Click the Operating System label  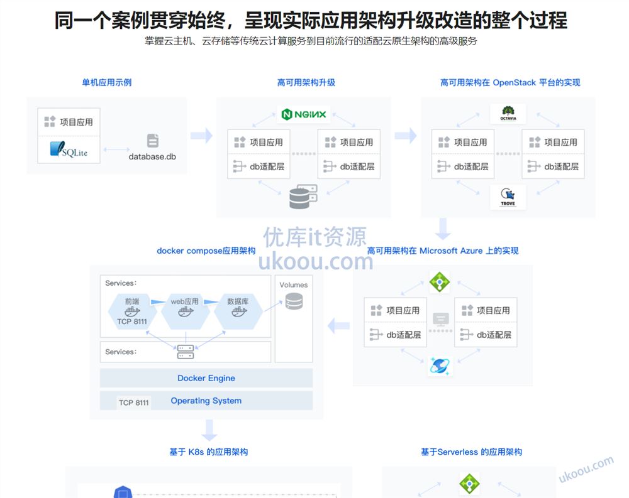[x=206, y=401]
